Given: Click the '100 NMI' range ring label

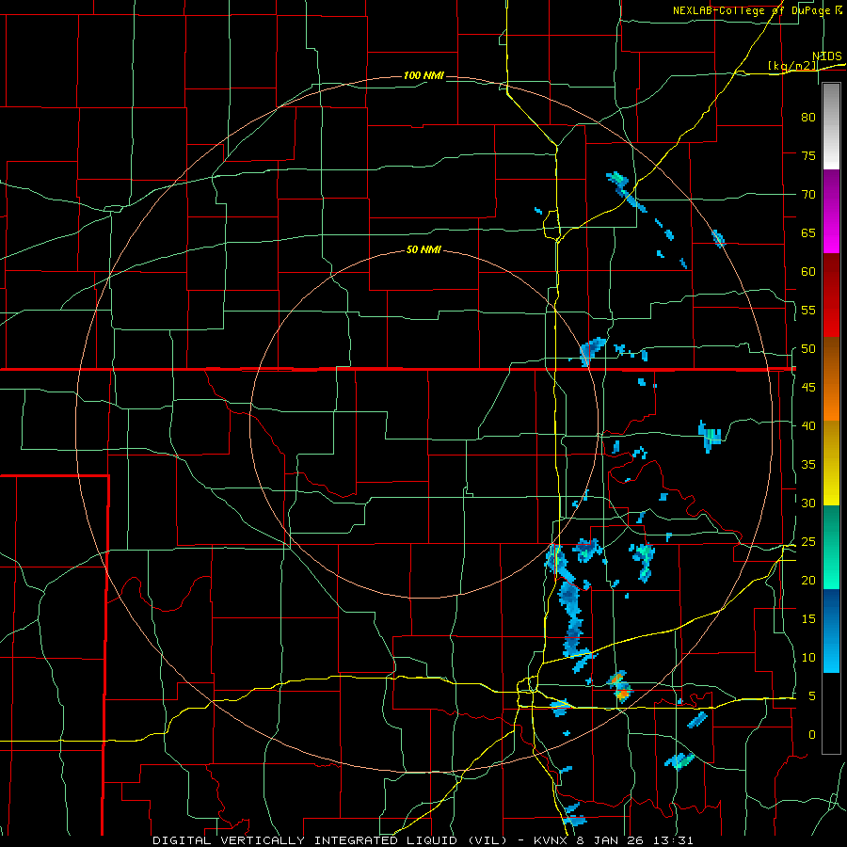Looking at the screenshot, I should [423, 75].
